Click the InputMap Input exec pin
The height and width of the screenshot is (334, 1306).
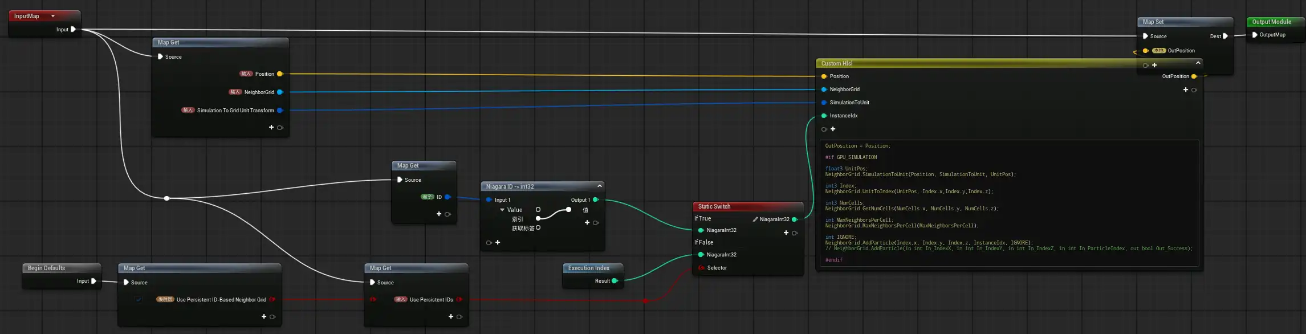point(73,30)
